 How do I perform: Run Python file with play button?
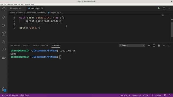(x=159, y=8)
